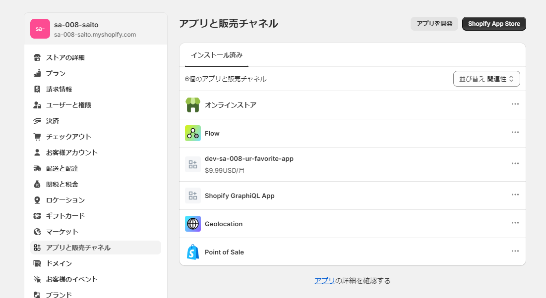Screen dimensions: 546x298
Task: Click the payments hand icon
Action: pyautogui.click(x=37, y=121)
